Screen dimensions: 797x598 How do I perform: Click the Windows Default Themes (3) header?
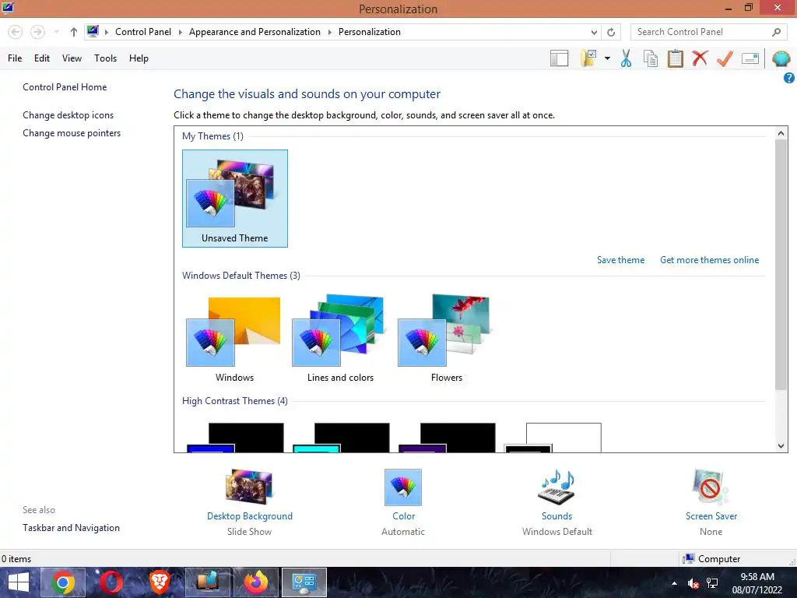[241, 276]
